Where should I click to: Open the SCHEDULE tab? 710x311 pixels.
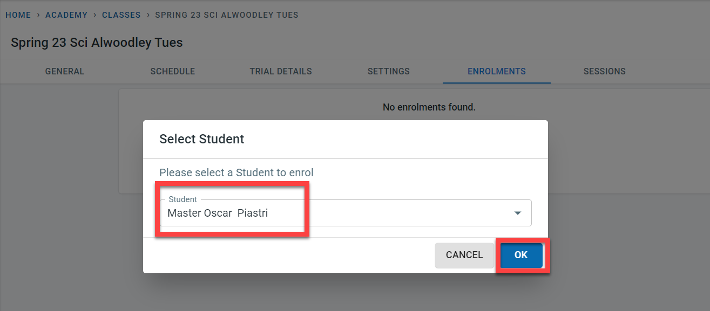(x=173, y=71)
